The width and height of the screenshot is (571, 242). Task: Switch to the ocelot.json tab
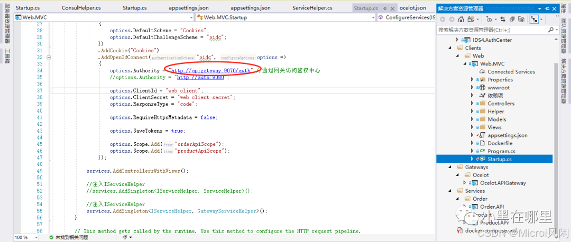tap(412, 7)
